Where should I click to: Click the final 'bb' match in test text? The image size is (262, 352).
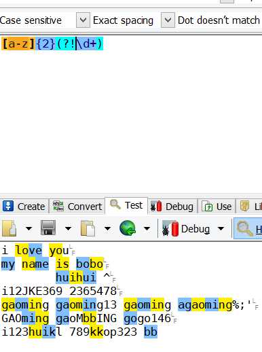click(x=151, y=332)
